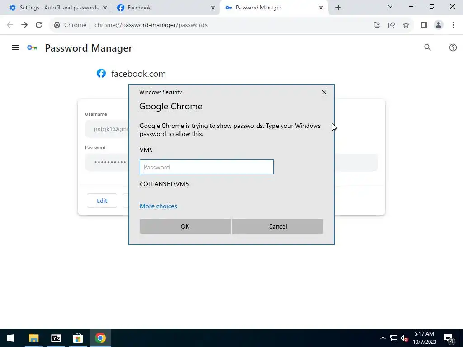
Task: Confirm with the OK button
Action: [x=185, y=226]
